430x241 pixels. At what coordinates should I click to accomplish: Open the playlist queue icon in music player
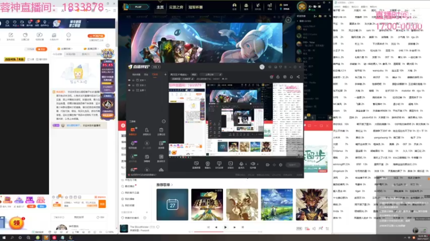click(x=327, y=229)
